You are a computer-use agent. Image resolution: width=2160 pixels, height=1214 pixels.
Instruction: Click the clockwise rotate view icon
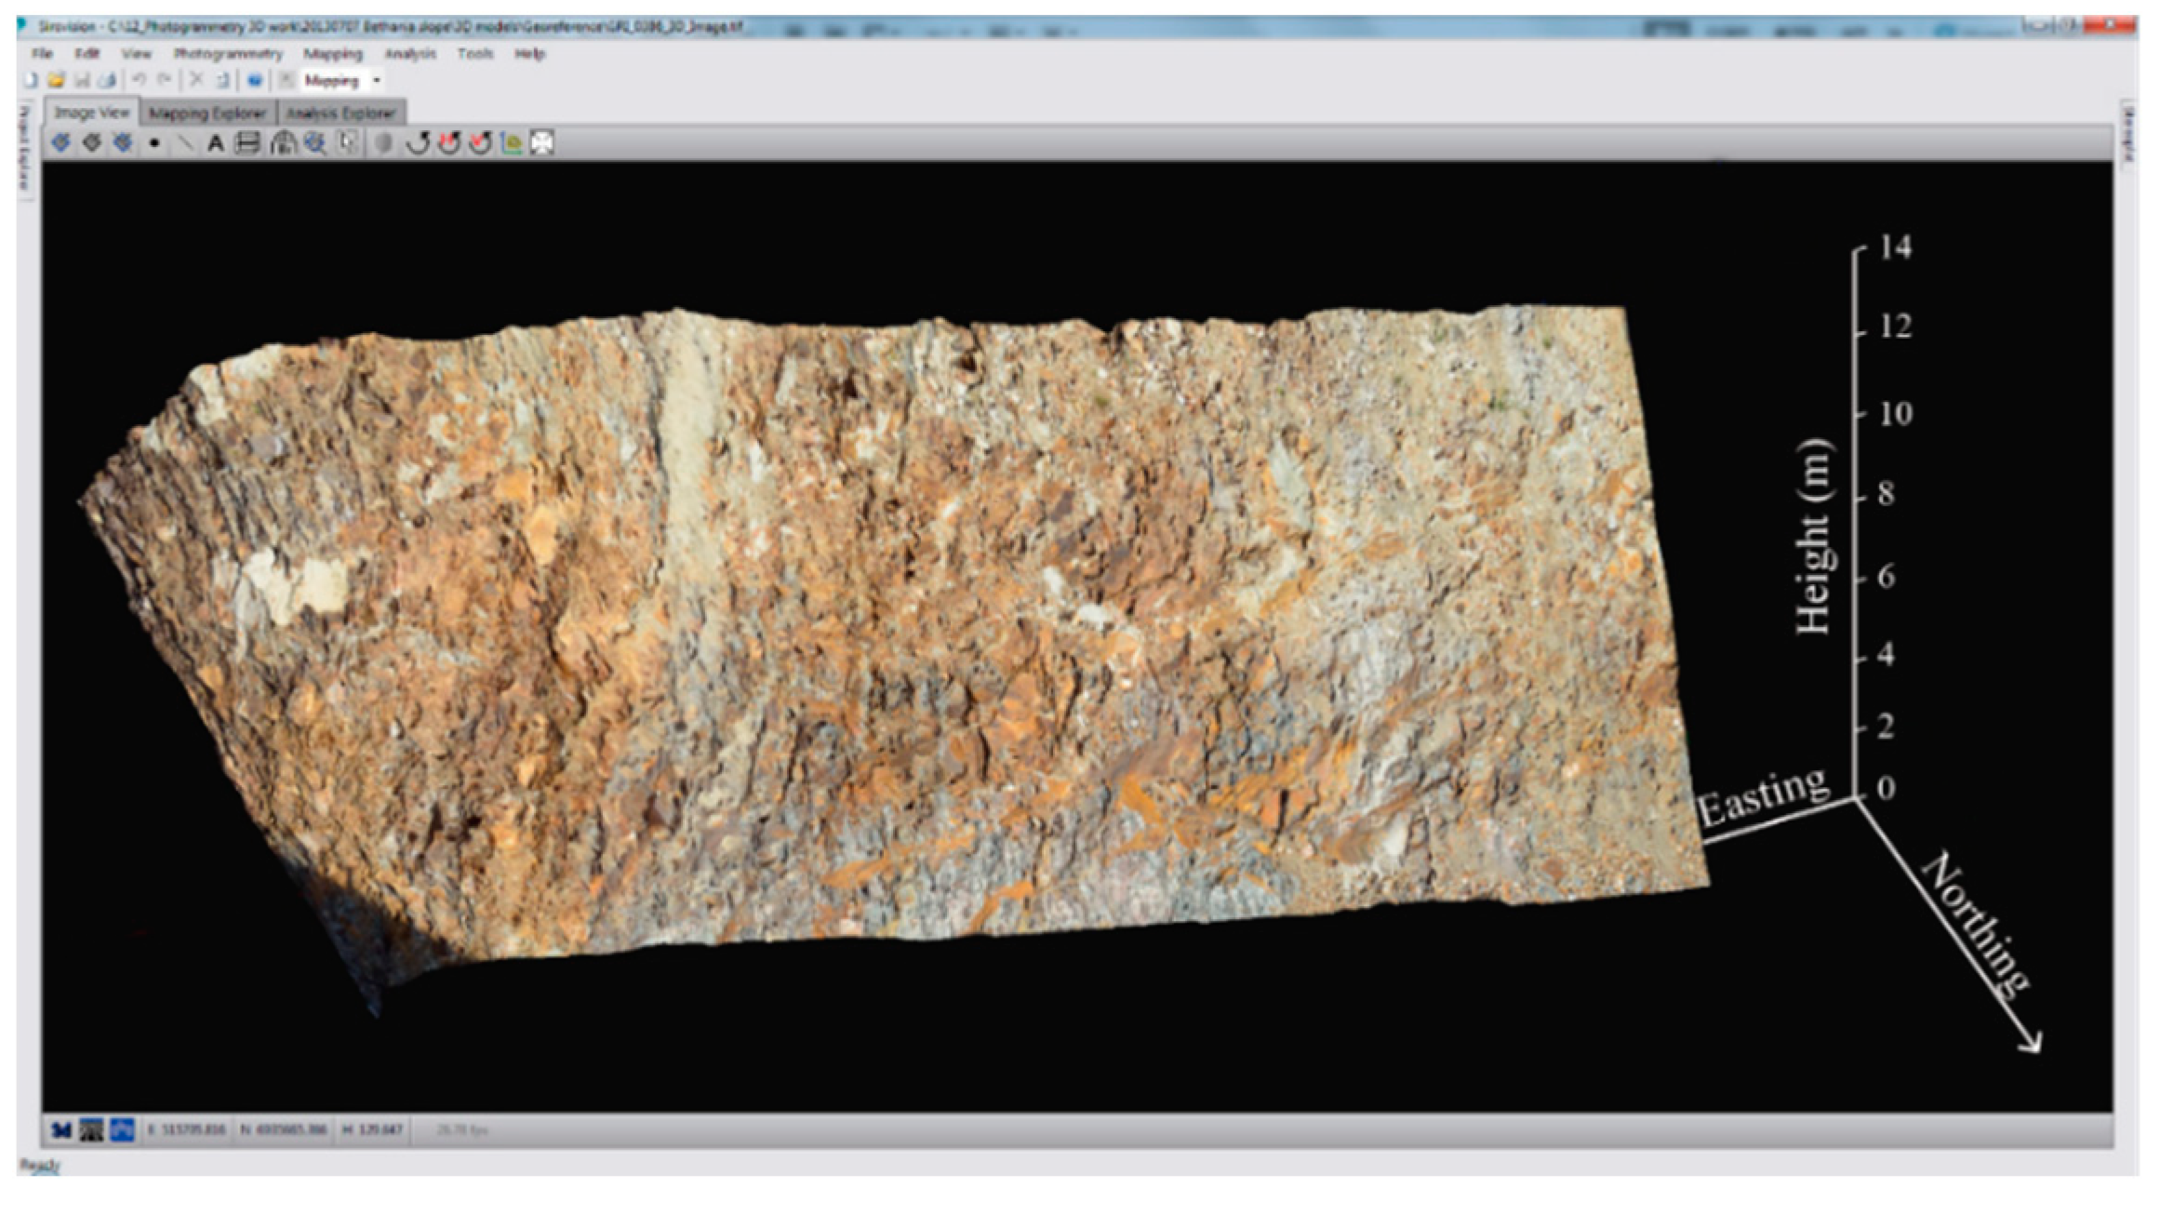(417, 146)
